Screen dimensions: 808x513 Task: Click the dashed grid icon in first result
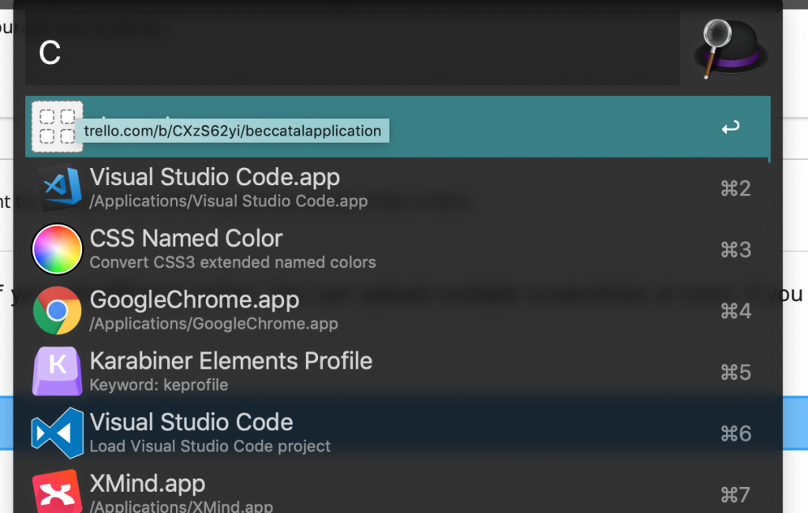coord(57,127)
